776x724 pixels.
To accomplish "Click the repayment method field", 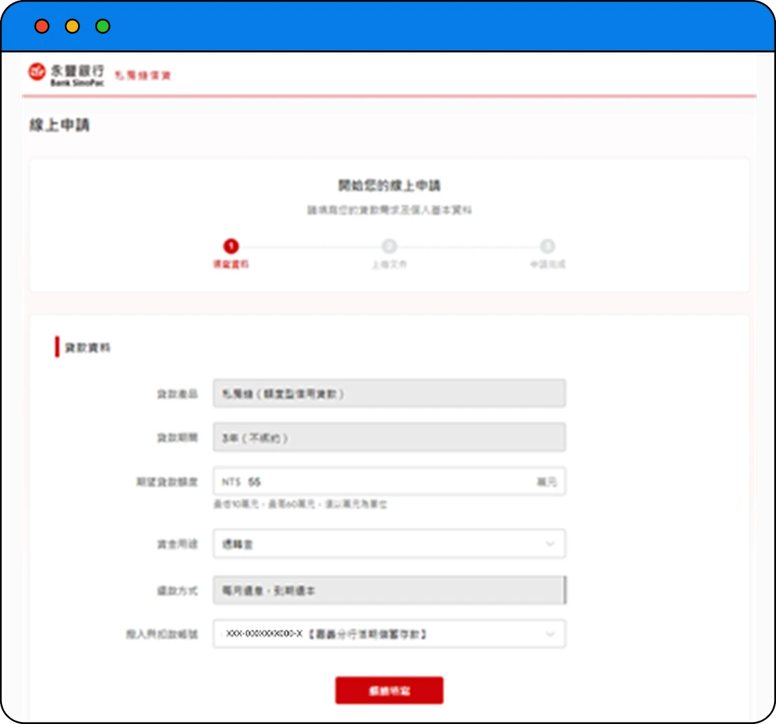I will coord(389,590).
